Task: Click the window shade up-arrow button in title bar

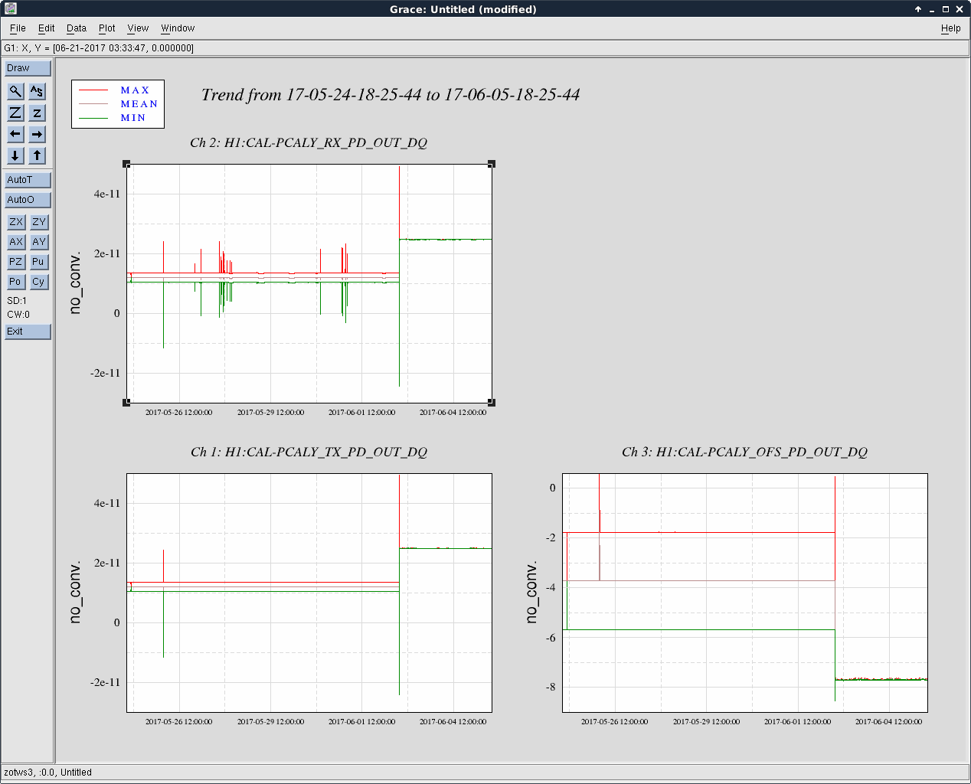Action: tap(918, 9)
